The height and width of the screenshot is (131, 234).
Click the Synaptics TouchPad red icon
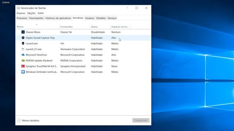23,66
